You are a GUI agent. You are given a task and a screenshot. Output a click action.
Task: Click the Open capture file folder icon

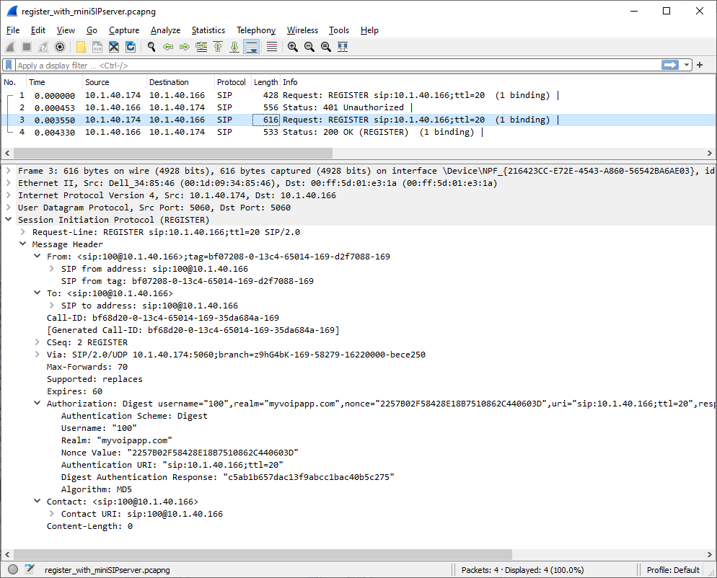click(x=81, y=47)
